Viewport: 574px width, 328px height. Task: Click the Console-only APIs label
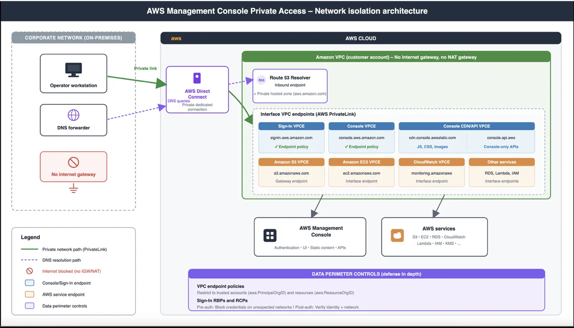501,147
